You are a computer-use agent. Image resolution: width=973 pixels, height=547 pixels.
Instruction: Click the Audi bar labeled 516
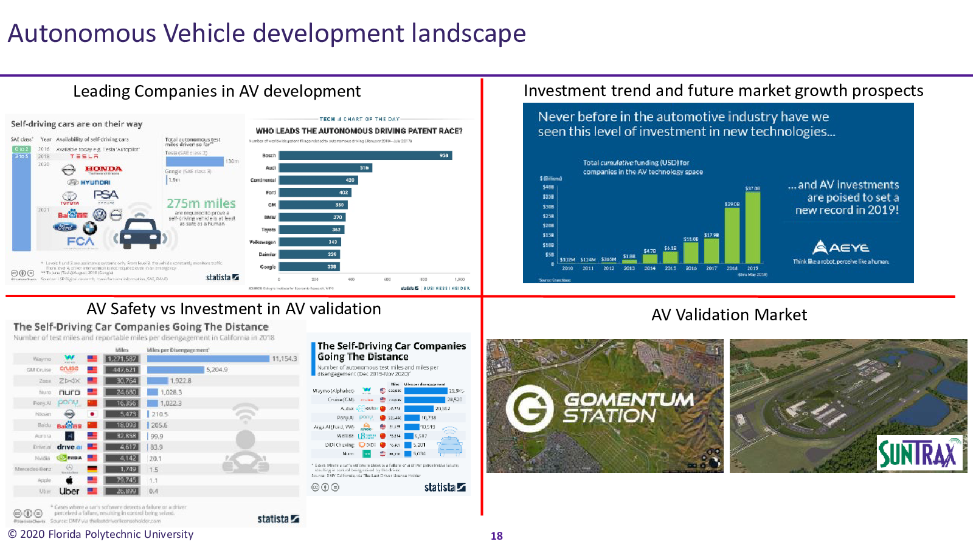(x=325, y=168)
